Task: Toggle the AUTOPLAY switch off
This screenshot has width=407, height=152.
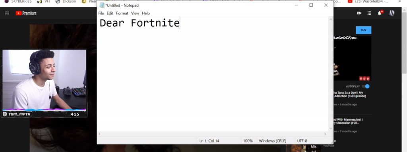Action: pos(366,87)
